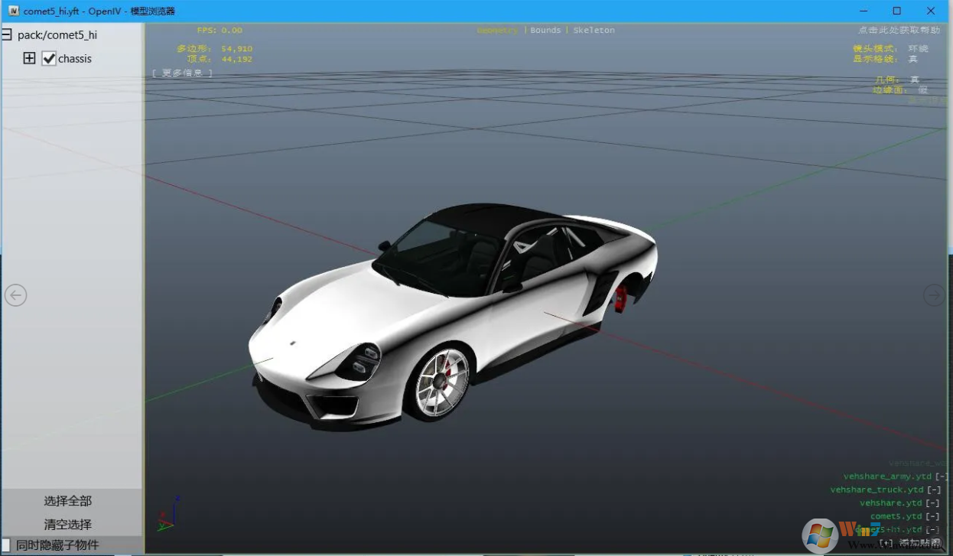
Task: Click the panel collapse icon beside pack:/comet5_hi
Action: tap(7, 34)
